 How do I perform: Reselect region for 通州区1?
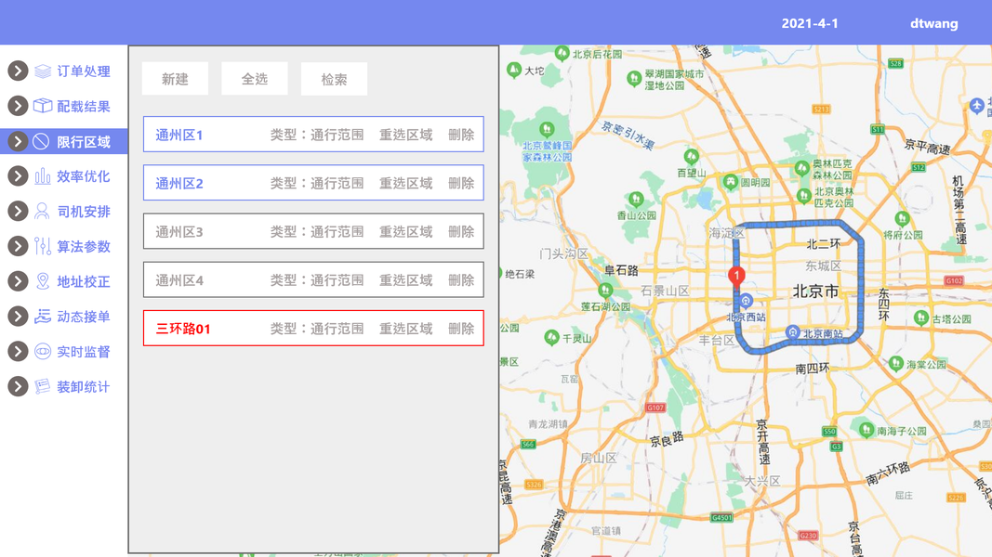click(x=405, y=135)
